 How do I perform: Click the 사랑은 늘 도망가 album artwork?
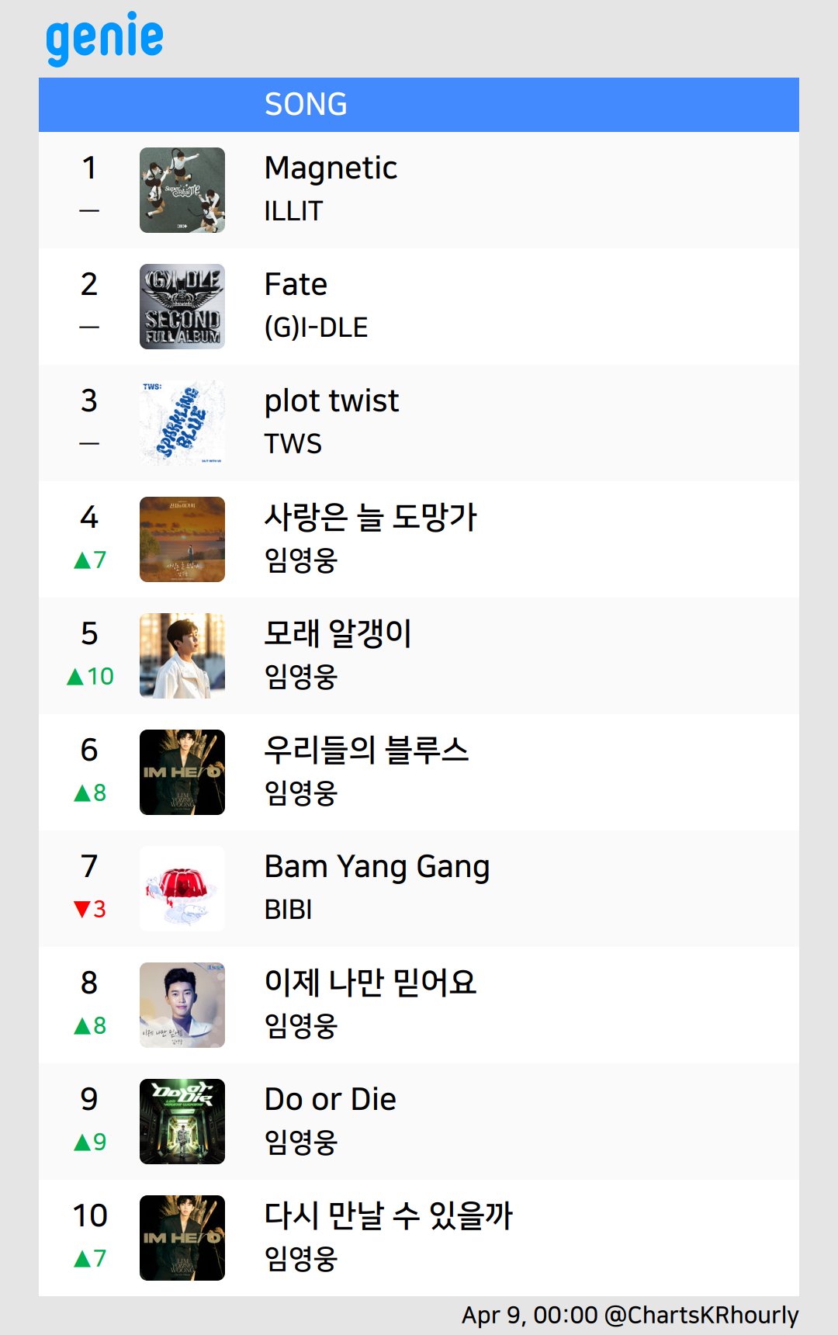182,539
